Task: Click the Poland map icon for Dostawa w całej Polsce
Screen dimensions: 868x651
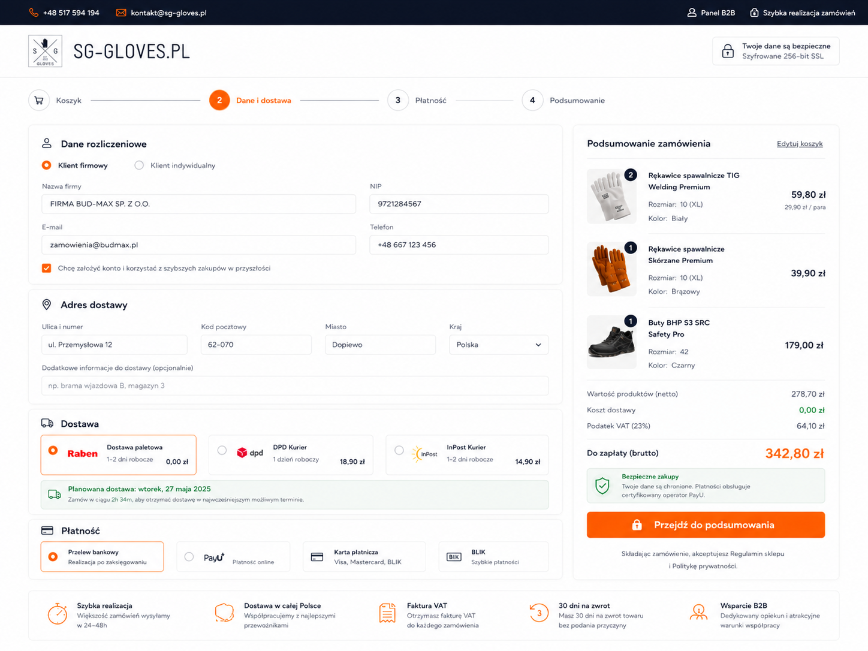Action: [x=224, y=614]
